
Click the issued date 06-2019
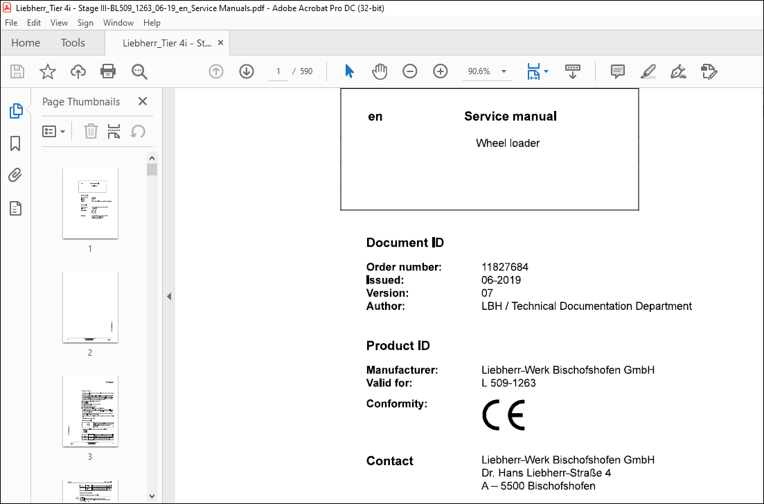[501, 280]
